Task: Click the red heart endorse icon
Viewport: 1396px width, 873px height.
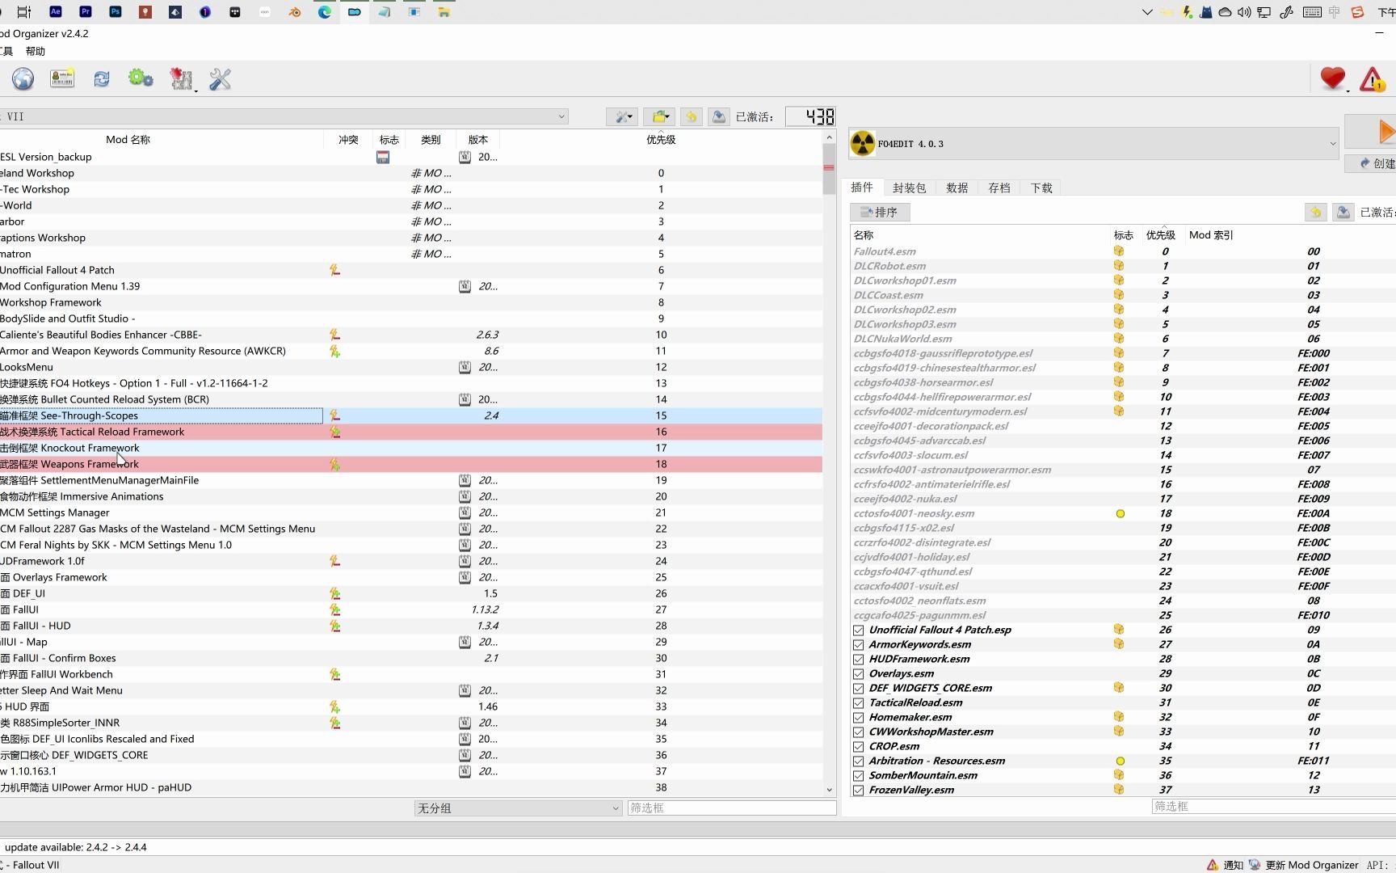Action: point(1332,78)
